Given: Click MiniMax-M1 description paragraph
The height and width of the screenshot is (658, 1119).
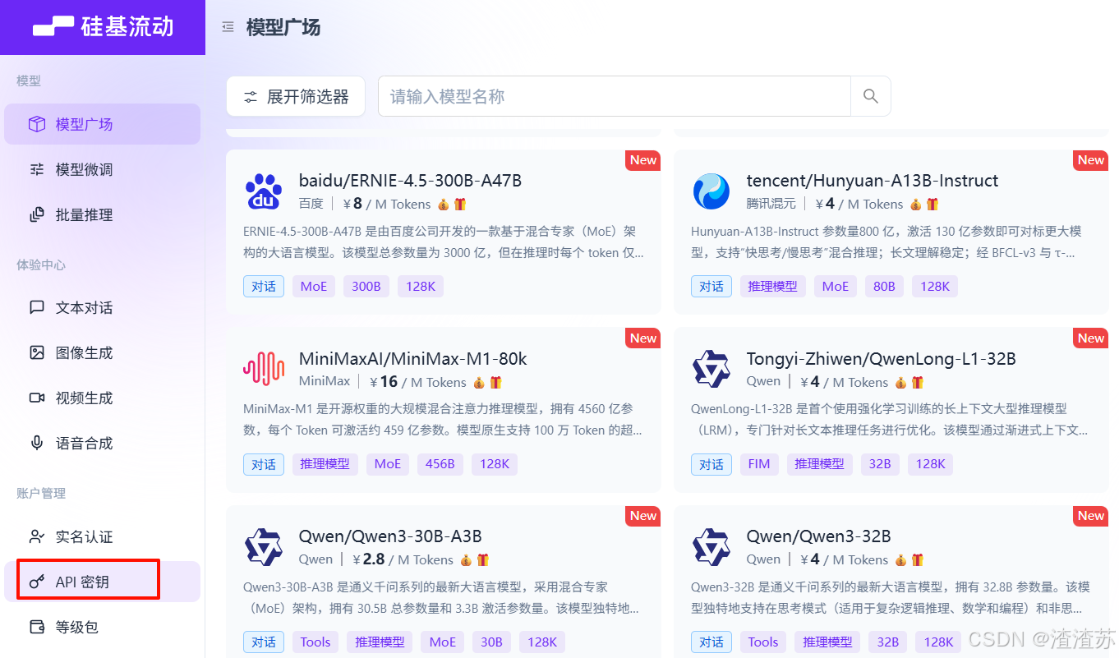Looking at the screenshot, I should click(x=444, y=419).
